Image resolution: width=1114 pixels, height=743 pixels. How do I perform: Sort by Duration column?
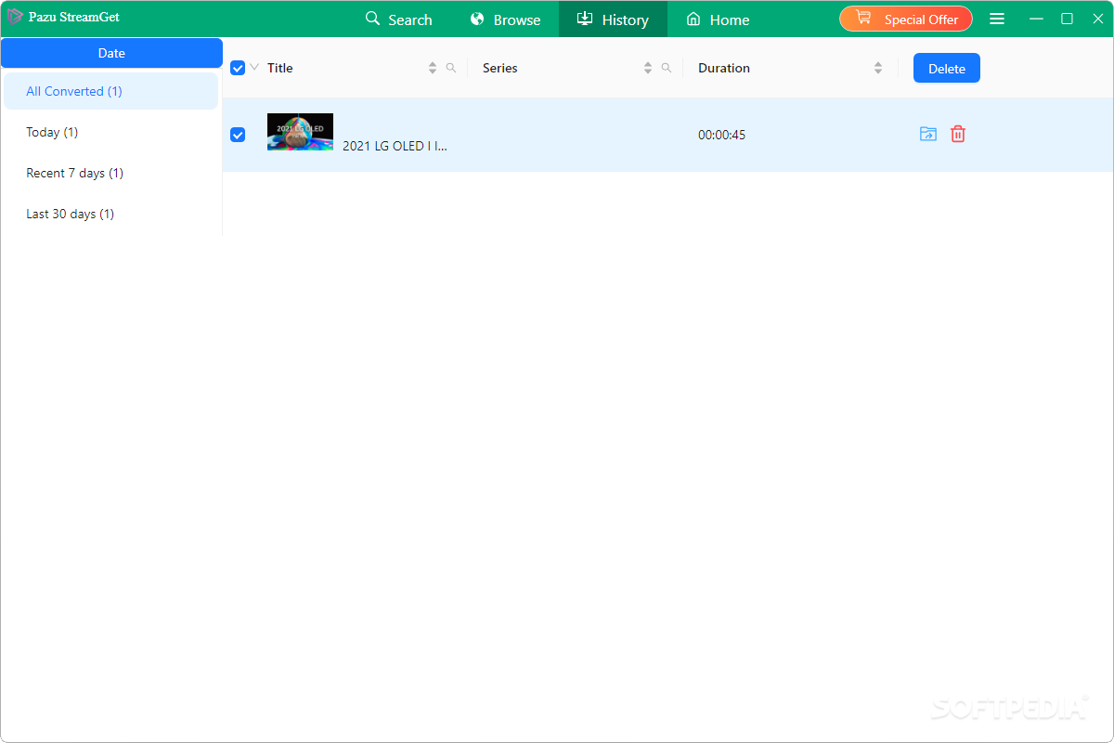point(878,68)
